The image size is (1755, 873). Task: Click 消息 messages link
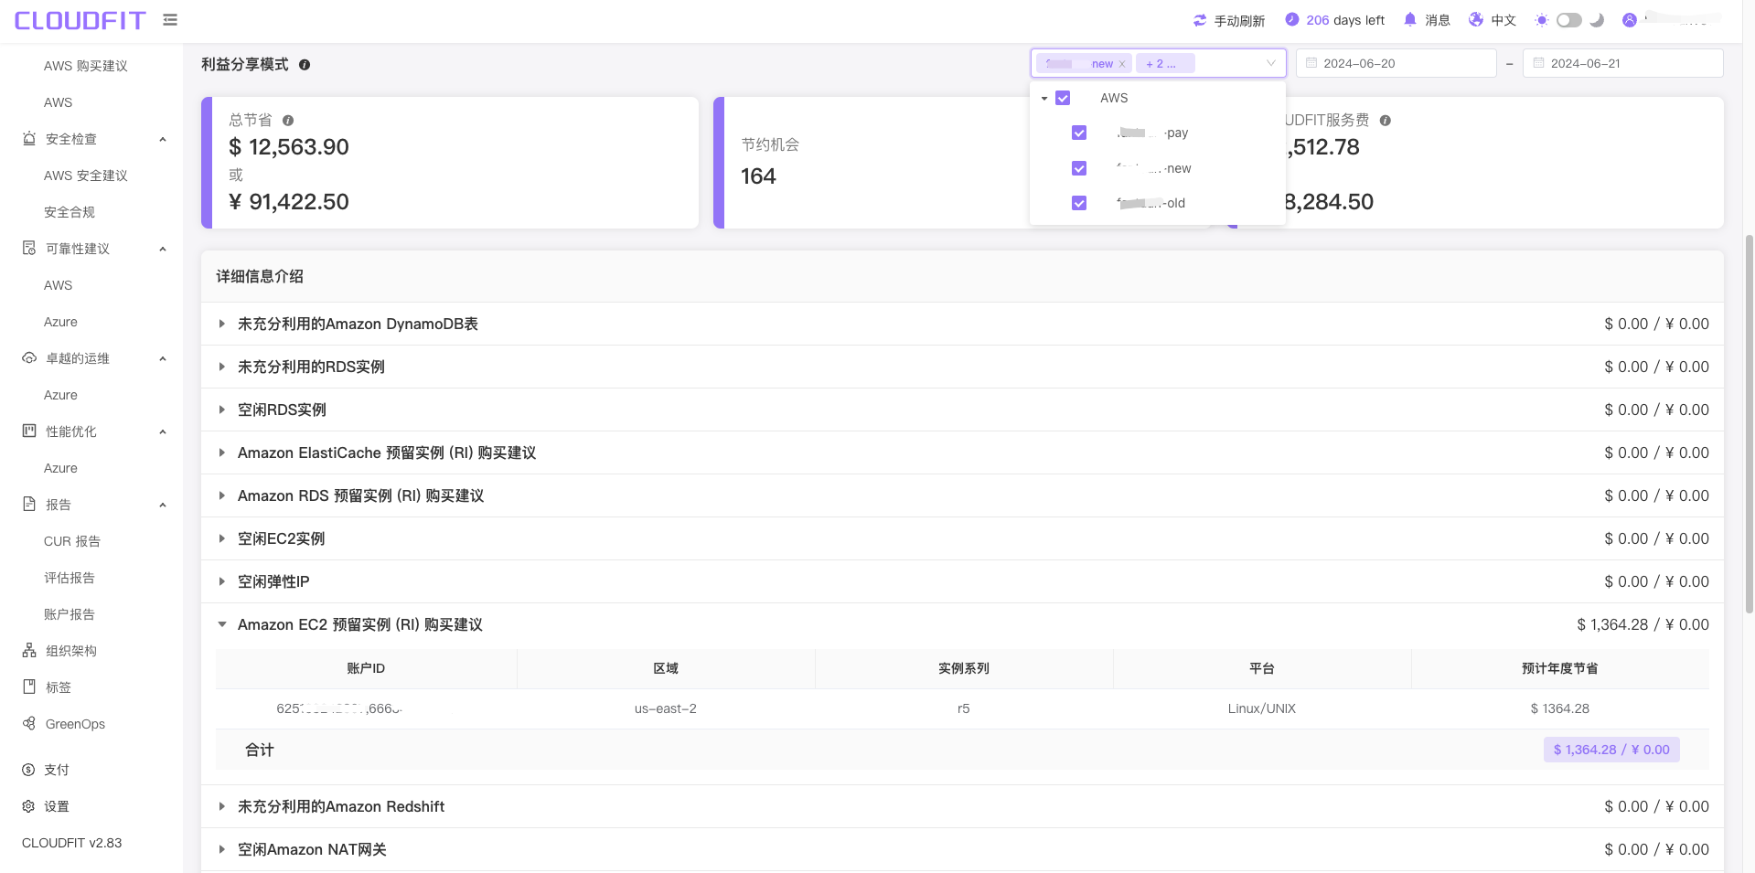pos(1438,20)
